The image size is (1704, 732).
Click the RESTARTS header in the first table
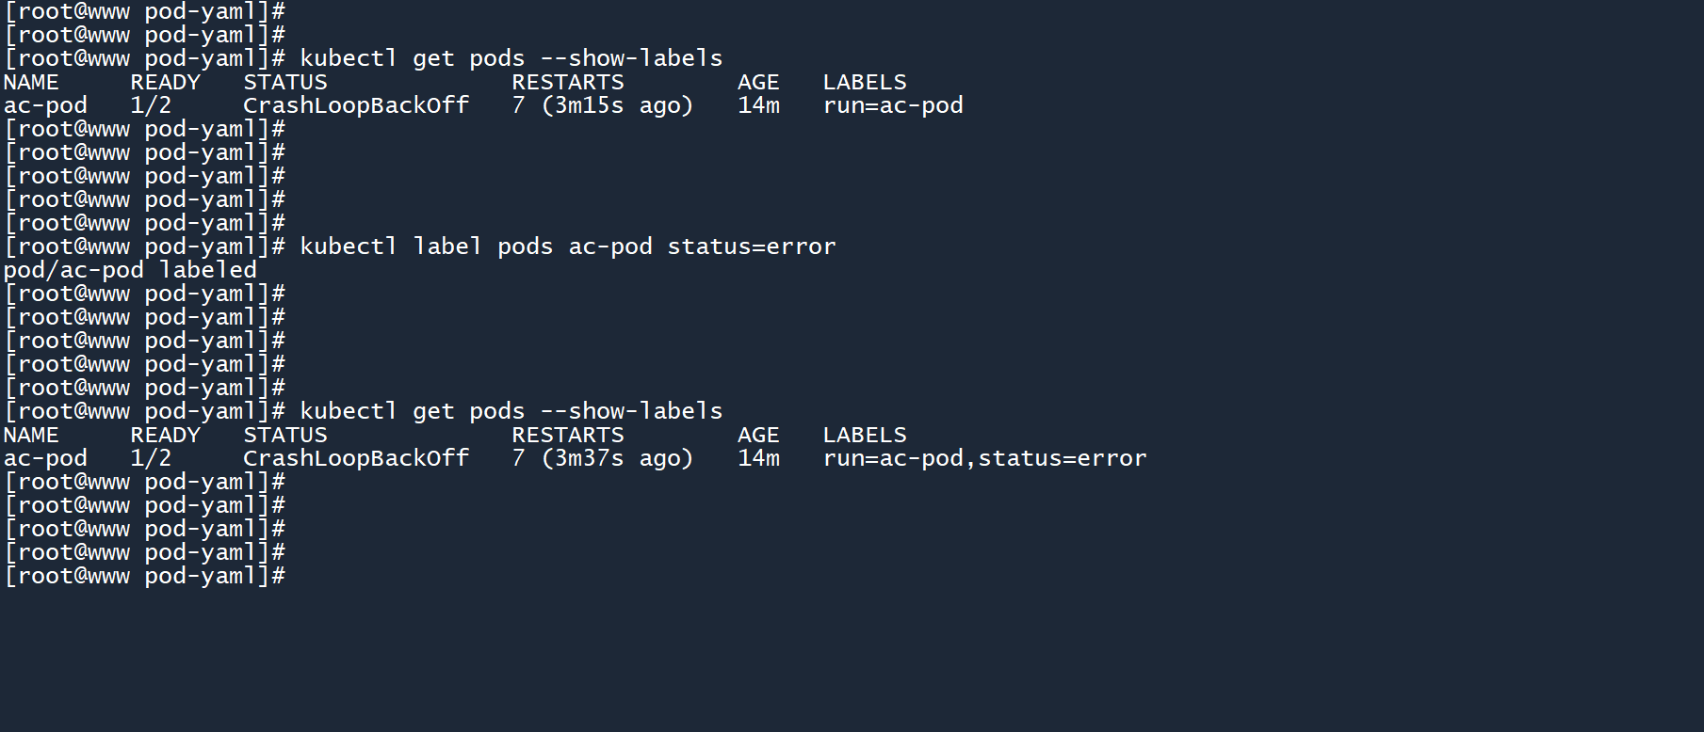click(567, 83)
